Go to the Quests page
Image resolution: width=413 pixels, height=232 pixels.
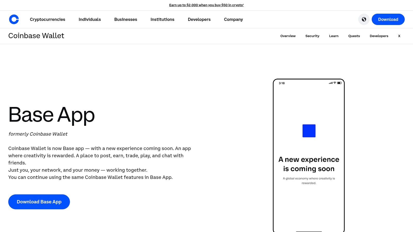[354, 36]
